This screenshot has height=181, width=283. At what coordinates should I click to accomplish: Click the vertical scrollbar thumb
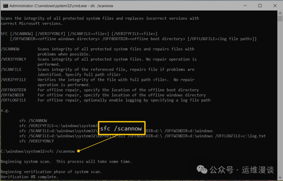click(x=280, y=19)
